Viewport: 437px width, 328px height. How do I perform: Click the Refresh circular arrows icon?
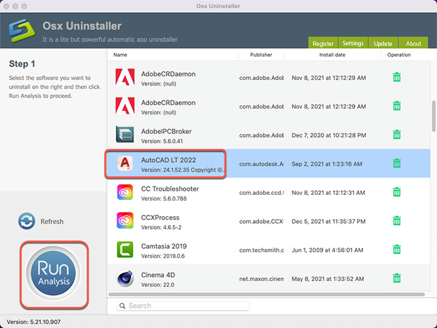tap(27, 221)
